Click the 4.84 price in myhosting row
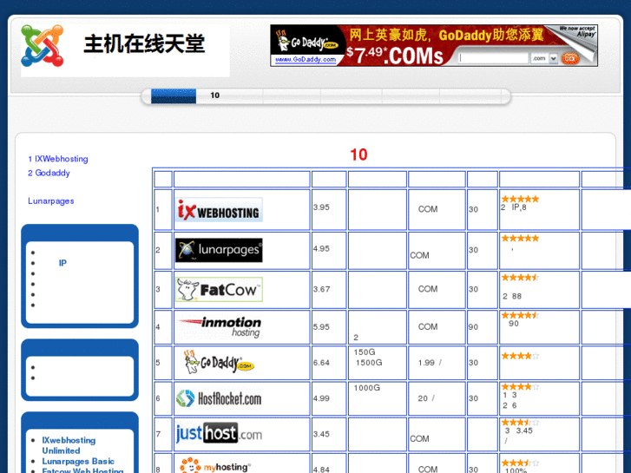Viewport: 631px width, 473px height. point(321,470)
